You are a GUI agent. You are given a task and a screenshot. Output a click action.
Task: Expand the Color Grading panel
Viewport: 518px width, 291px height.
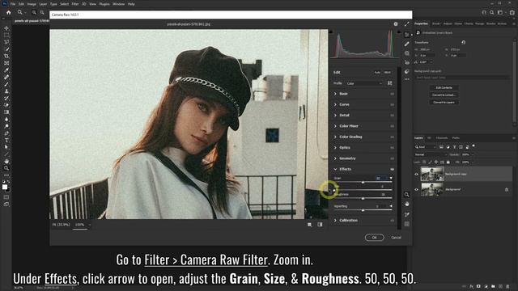click(x=335, y=137)
